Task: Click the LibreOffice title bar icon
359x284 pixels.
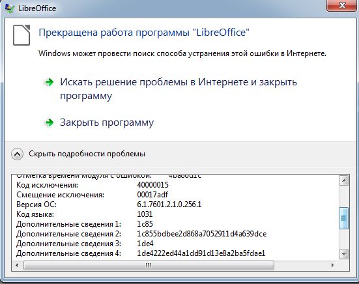Action: pos(10,8)
